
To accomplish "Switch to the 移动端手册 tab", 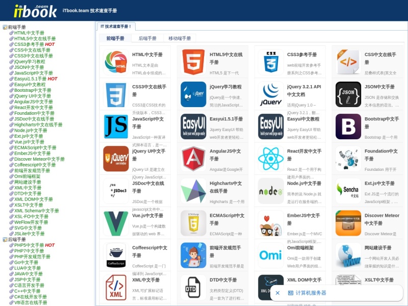I will (180, 38).
